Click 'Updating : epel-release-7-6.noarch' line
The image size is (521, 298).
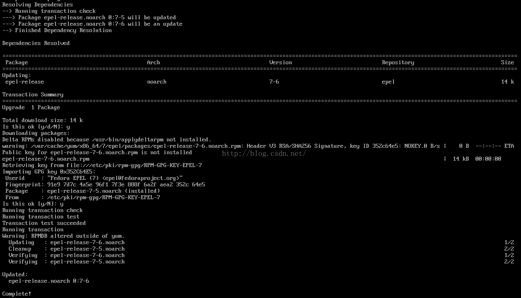pyautogui.click(x=67, y=243)
